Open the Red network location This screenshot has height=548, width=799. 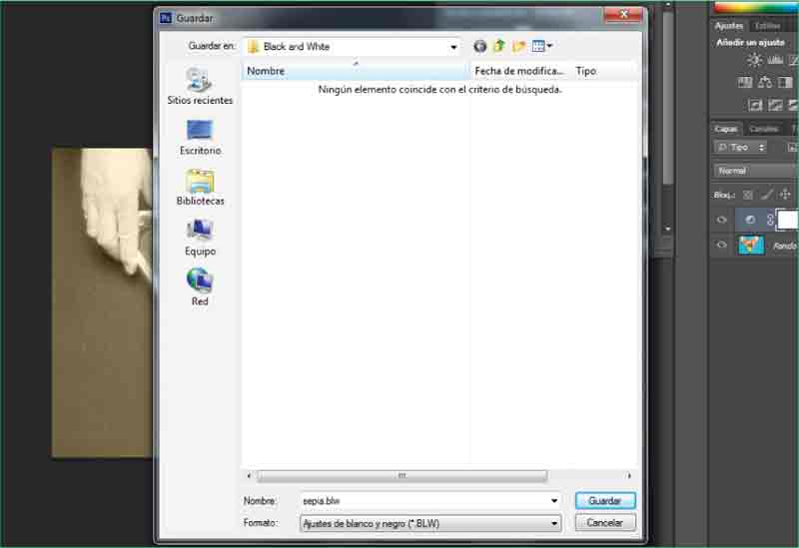click(x=200, y=286)
